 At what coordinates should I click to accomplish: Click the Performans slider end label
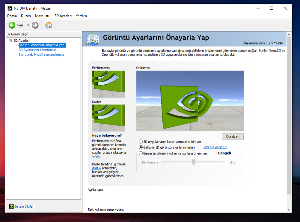pyautogui.click(x=150, y=162)
